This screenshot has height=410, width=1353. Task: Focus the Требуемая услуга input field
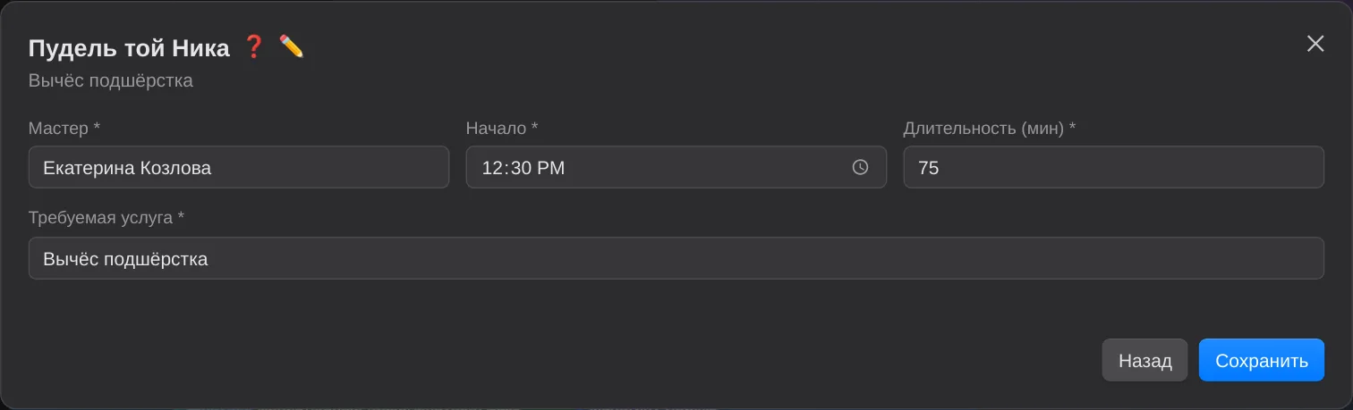click(676, 258)
